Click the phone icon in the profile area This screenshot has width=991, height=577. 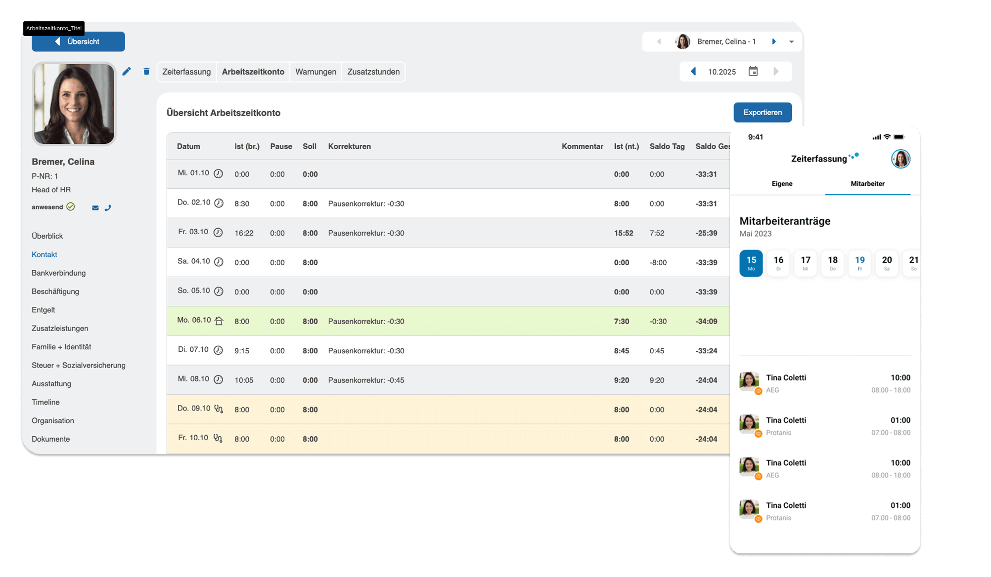tap(108, 207)
